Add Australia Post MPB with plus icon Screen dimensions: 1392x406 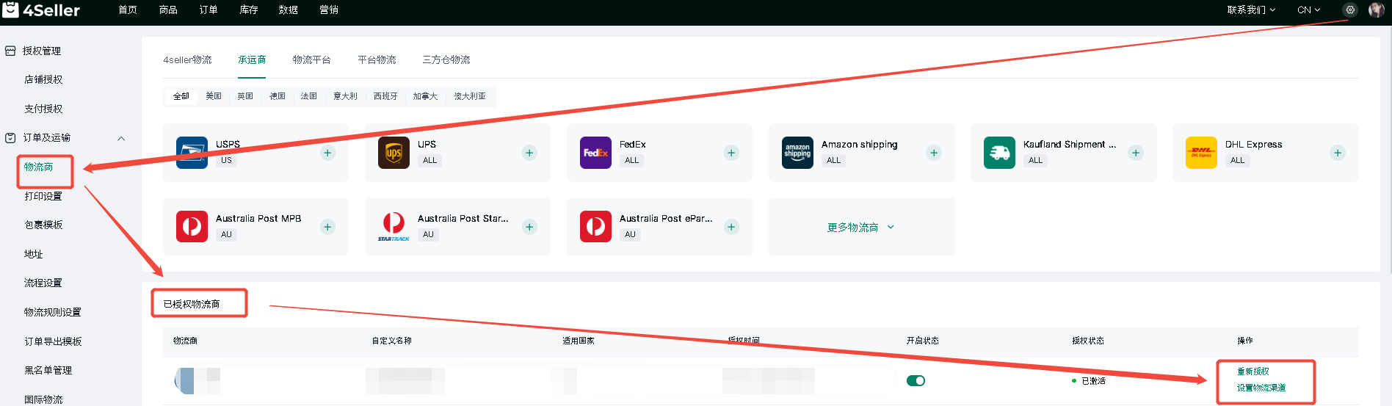[x=327, y=227]
